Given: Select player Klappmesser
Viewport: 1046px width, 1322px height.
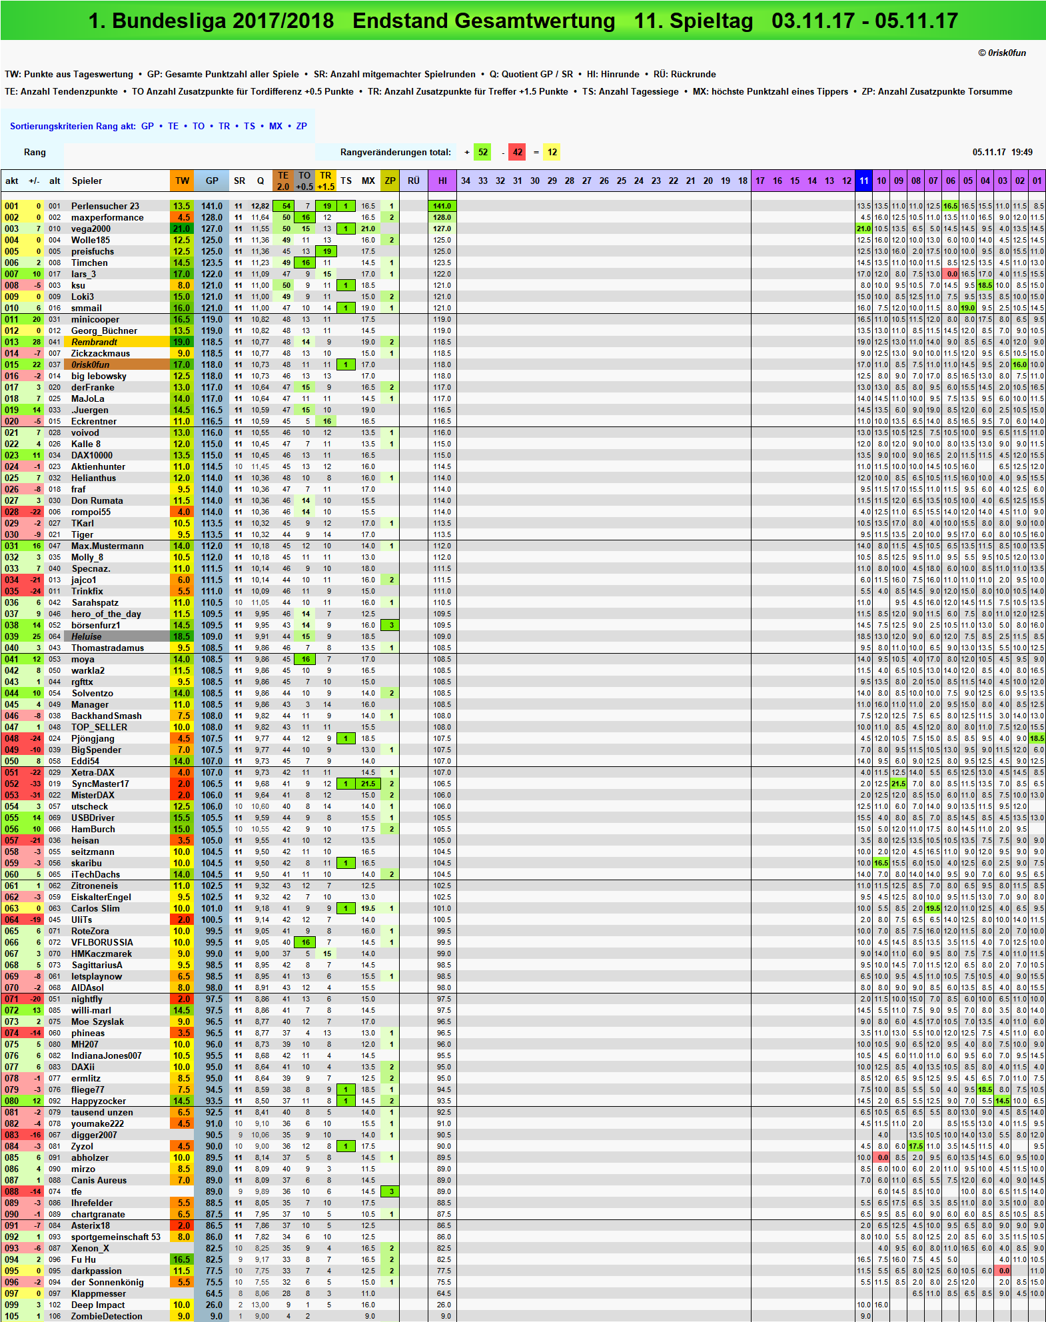Looking at the screenshot, I should pos(98,1293).
